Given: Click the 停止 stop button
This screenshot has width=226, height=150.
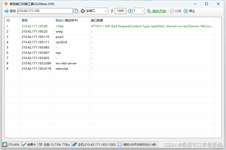Looking at the screenshot, I should [190, 11].
